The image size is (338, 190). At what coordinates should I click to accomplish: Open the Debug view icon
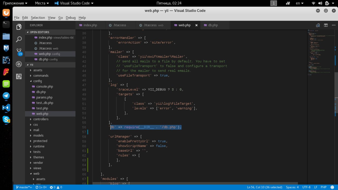point(19,64)
